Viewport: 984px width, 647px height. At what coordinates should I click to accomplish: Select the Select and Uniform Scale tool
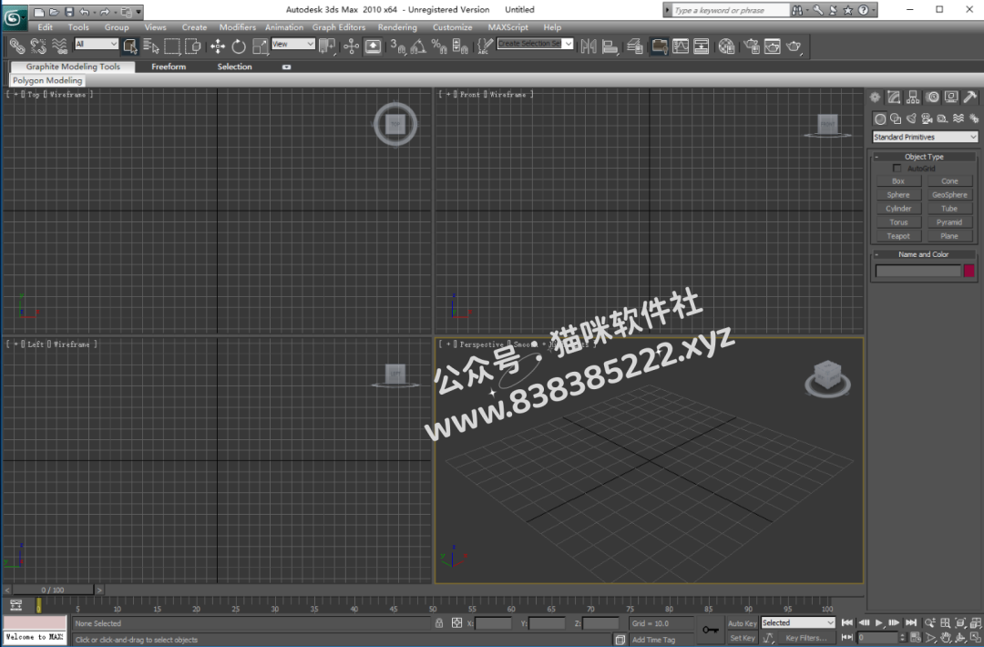tap(260, 46)
